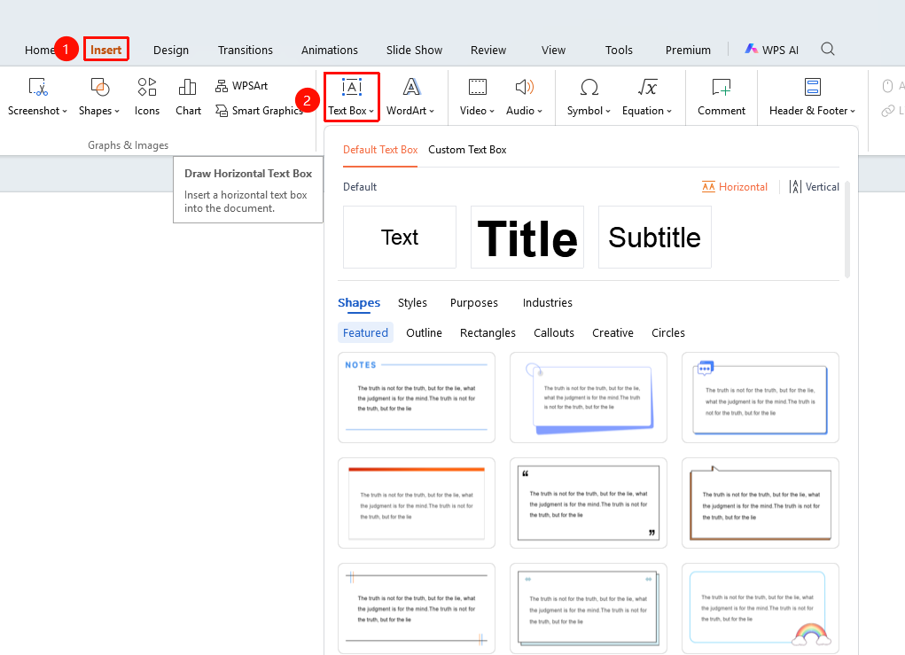Click the Symbol omega icon
The width and height of the screenshot is (905, 655).
coord(589,87)
